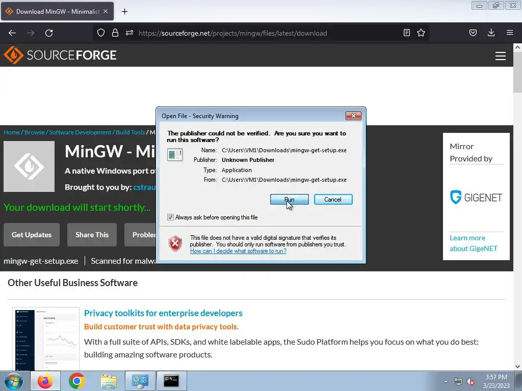Click the scrollbar up arrow
522x391 pixels.
click(x=518, y=47)
